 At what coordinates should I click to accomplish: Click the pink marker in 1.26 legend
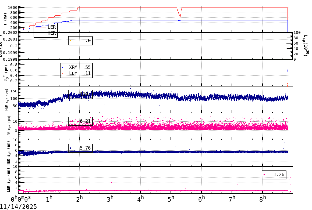tap(264, 175)
